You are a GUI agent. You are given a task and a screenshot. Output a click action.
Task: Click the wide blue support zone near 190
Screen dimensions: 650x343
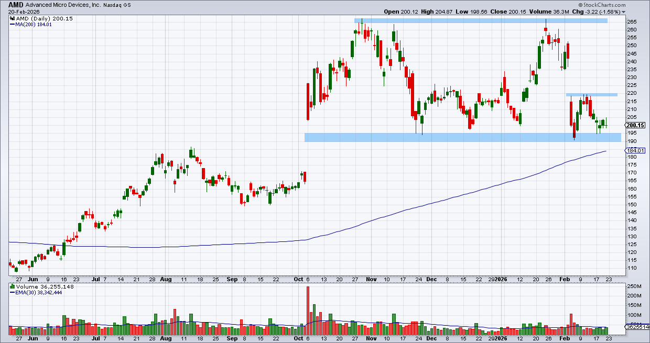(x=462, y=137)
